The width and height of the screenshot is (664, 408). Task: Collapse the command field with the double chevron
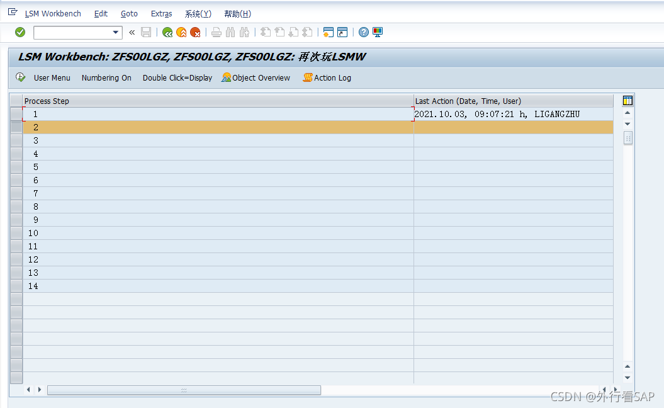[x=132, y=32]
